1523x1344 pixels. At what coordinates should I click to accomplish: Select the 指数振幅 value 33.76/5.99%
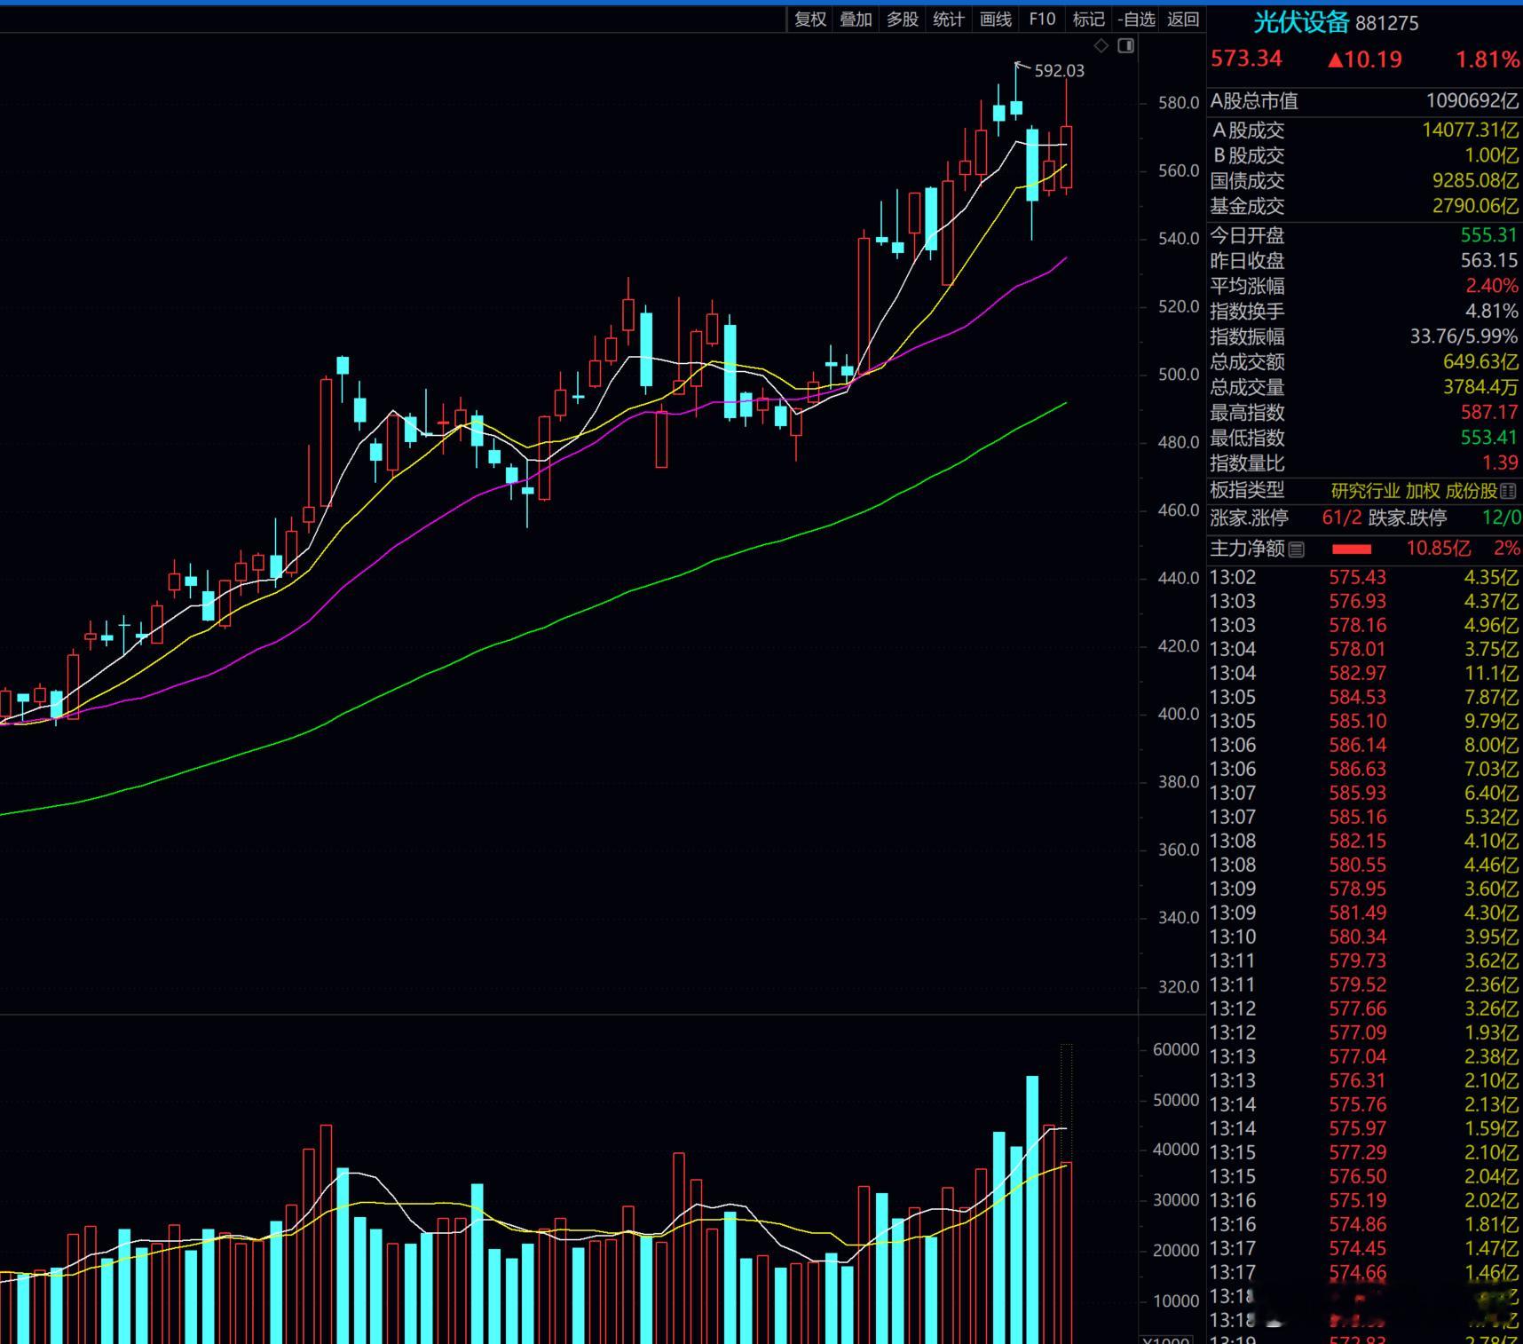(1464, 336)
